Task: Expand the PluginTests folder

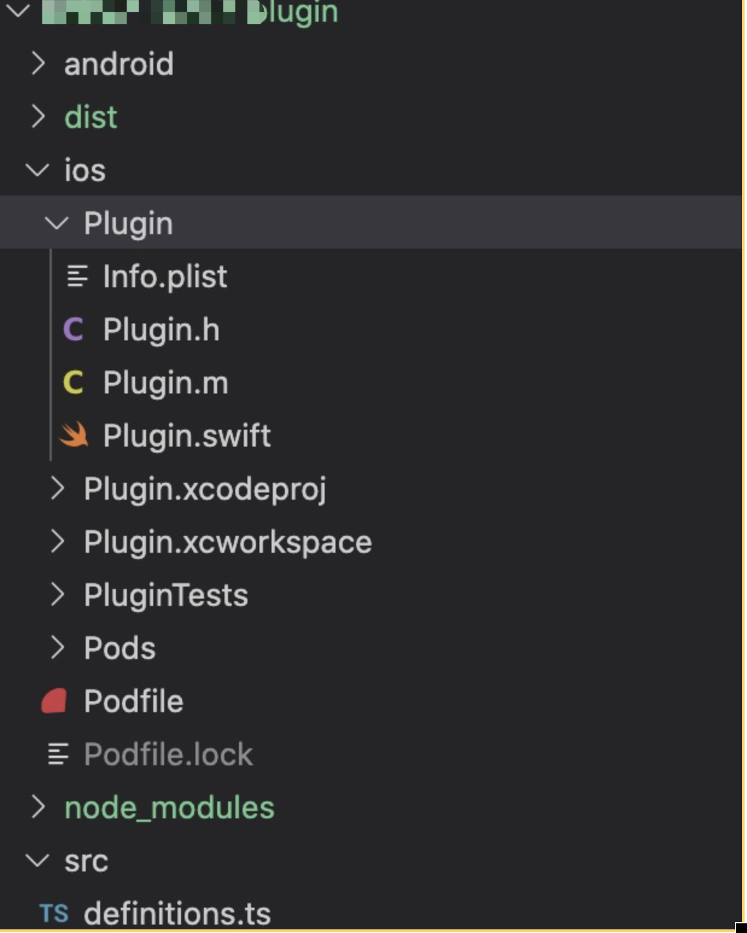Action: (58, 595)
